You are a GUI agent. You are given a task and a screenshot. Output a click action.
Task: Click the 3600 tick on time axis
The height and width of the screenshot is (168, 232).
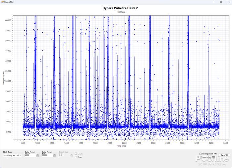tap(225, 143)
